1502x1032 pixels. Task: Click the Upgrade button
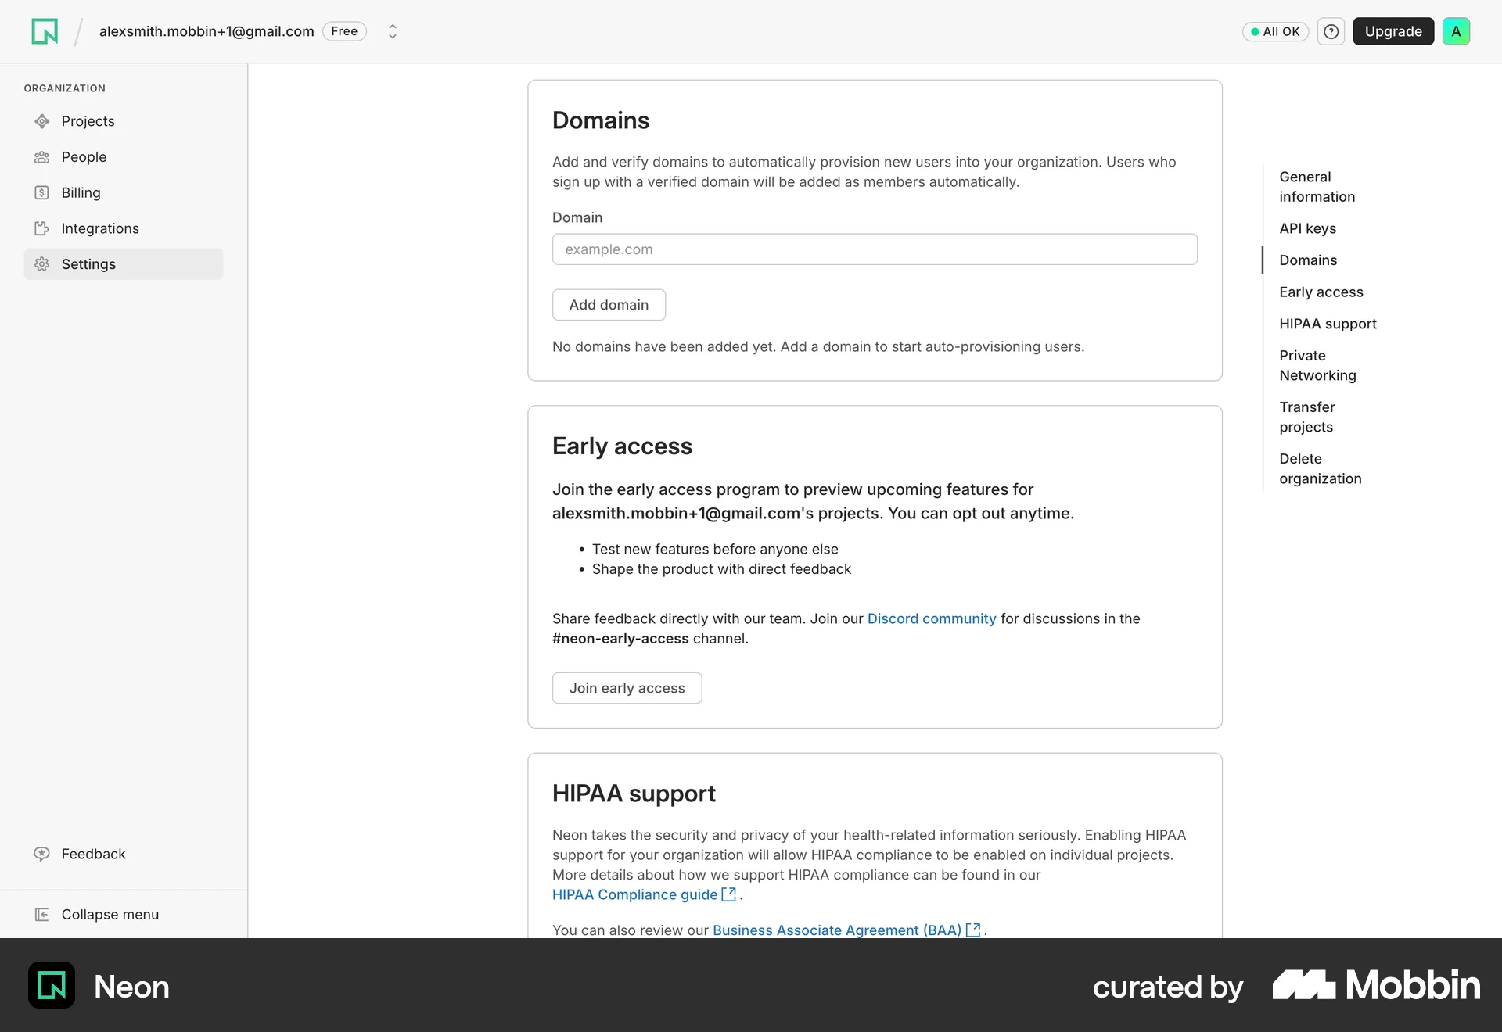click(x=1393, y=31)
